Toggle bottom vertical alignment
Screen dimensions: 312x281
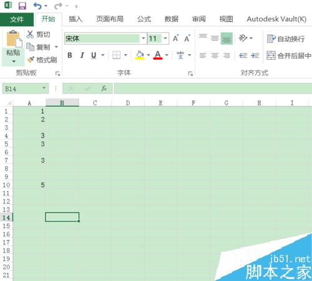click(227, 39)
